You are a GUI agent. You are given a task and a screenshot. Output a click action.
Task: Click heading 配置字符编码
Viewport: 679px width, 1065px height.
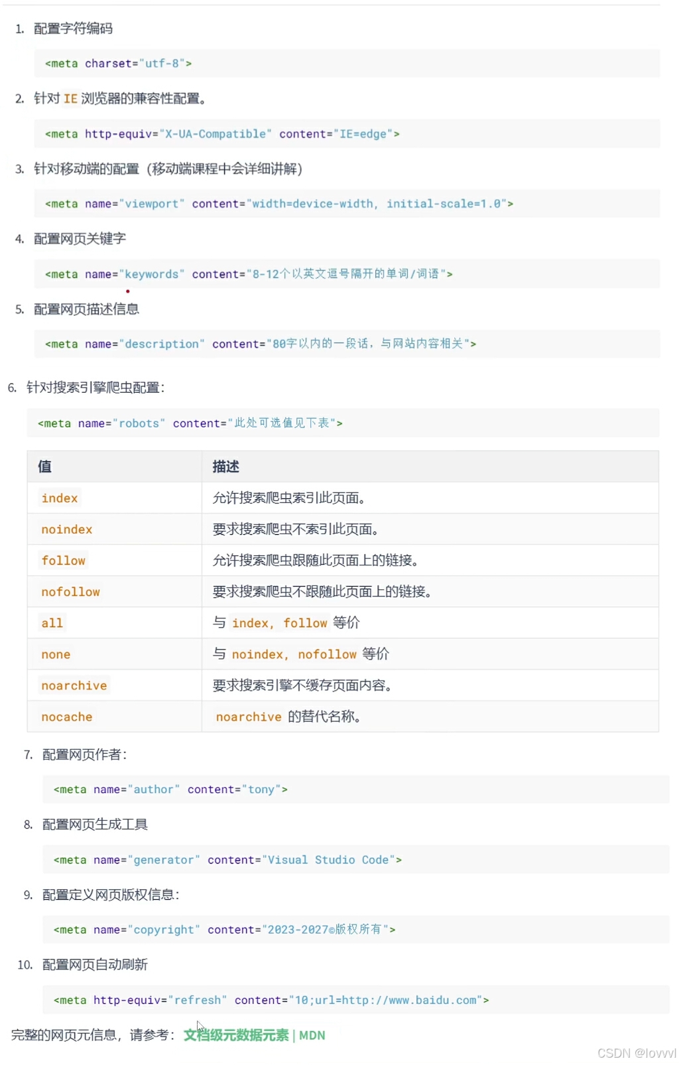[74, 29]
